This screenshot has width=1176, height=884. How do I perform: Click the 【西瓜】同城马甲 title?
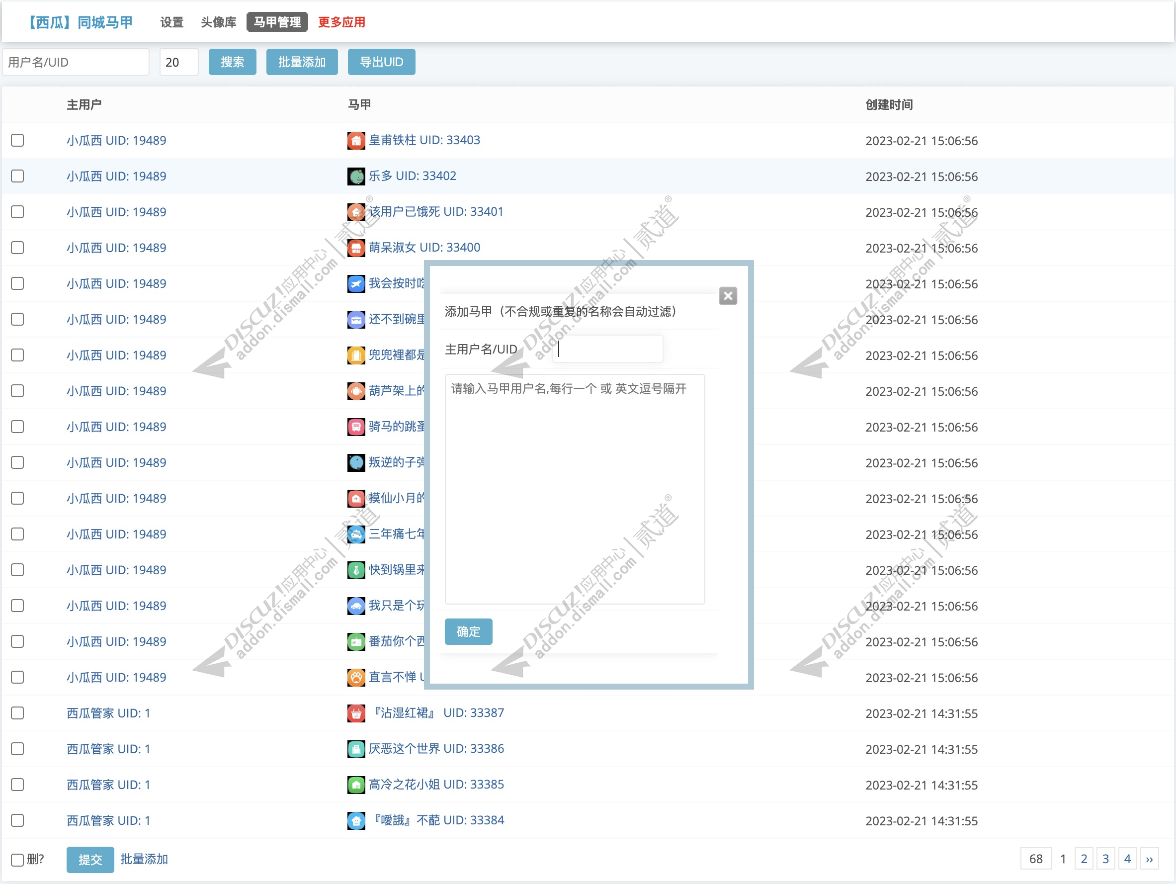click(79, 22)
